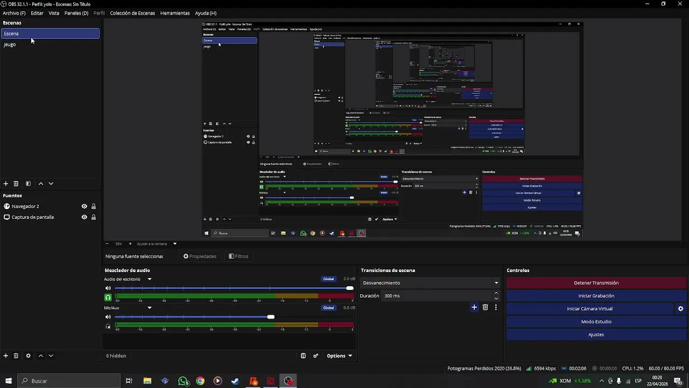This screenshot has width=689, height=388.
Task: Open the Paneles menu
Action: click(76, 13)
